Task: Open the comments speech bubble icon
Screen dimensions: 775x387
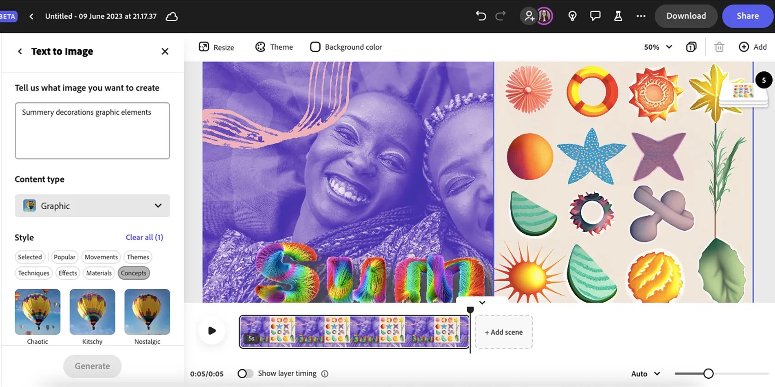Action: point(595,16)
